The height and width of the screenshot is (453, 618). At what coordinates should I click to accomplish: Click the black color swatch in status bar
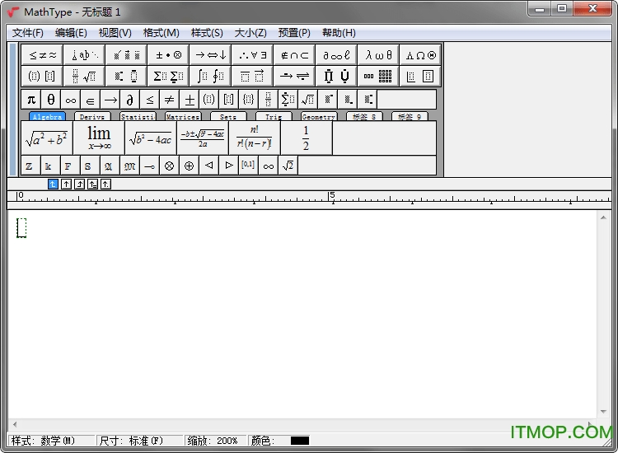pos(300,441)
